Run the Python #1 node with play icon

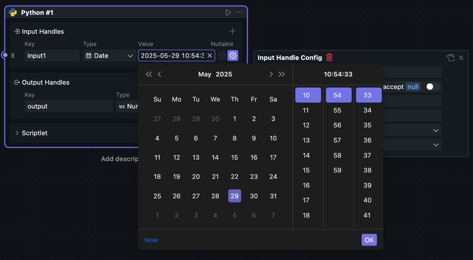[x=228, y=13]
